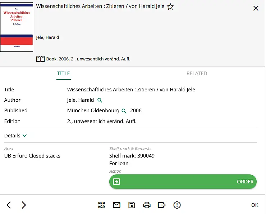Click the Details label to expand
This screenshot has height=214, width=266.
12,136
